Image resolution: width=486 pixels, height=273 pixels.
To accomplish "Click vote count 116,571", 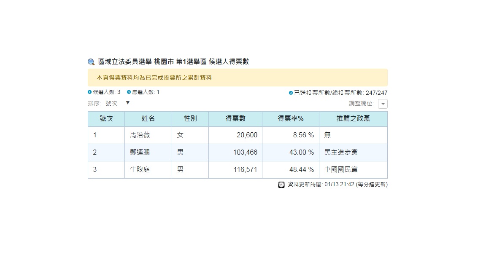I will click(x=245, y=170).
